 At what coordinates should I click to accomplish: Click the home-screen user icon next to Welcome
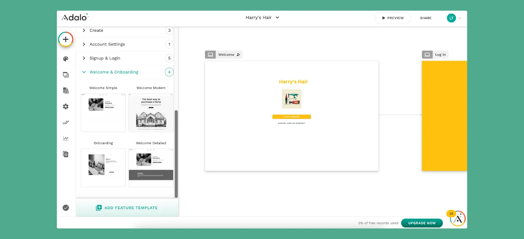[238, 55]
